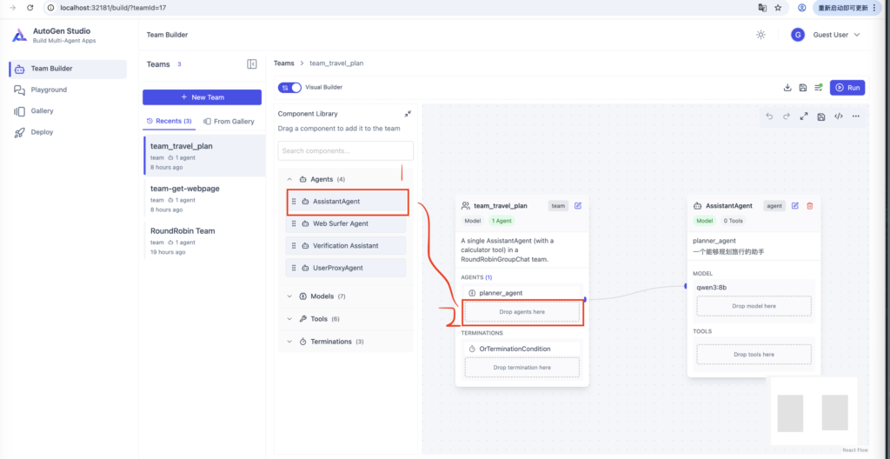890x459 pixels.
Task: Click the browser address bar URL
Action: pos(114,8)
